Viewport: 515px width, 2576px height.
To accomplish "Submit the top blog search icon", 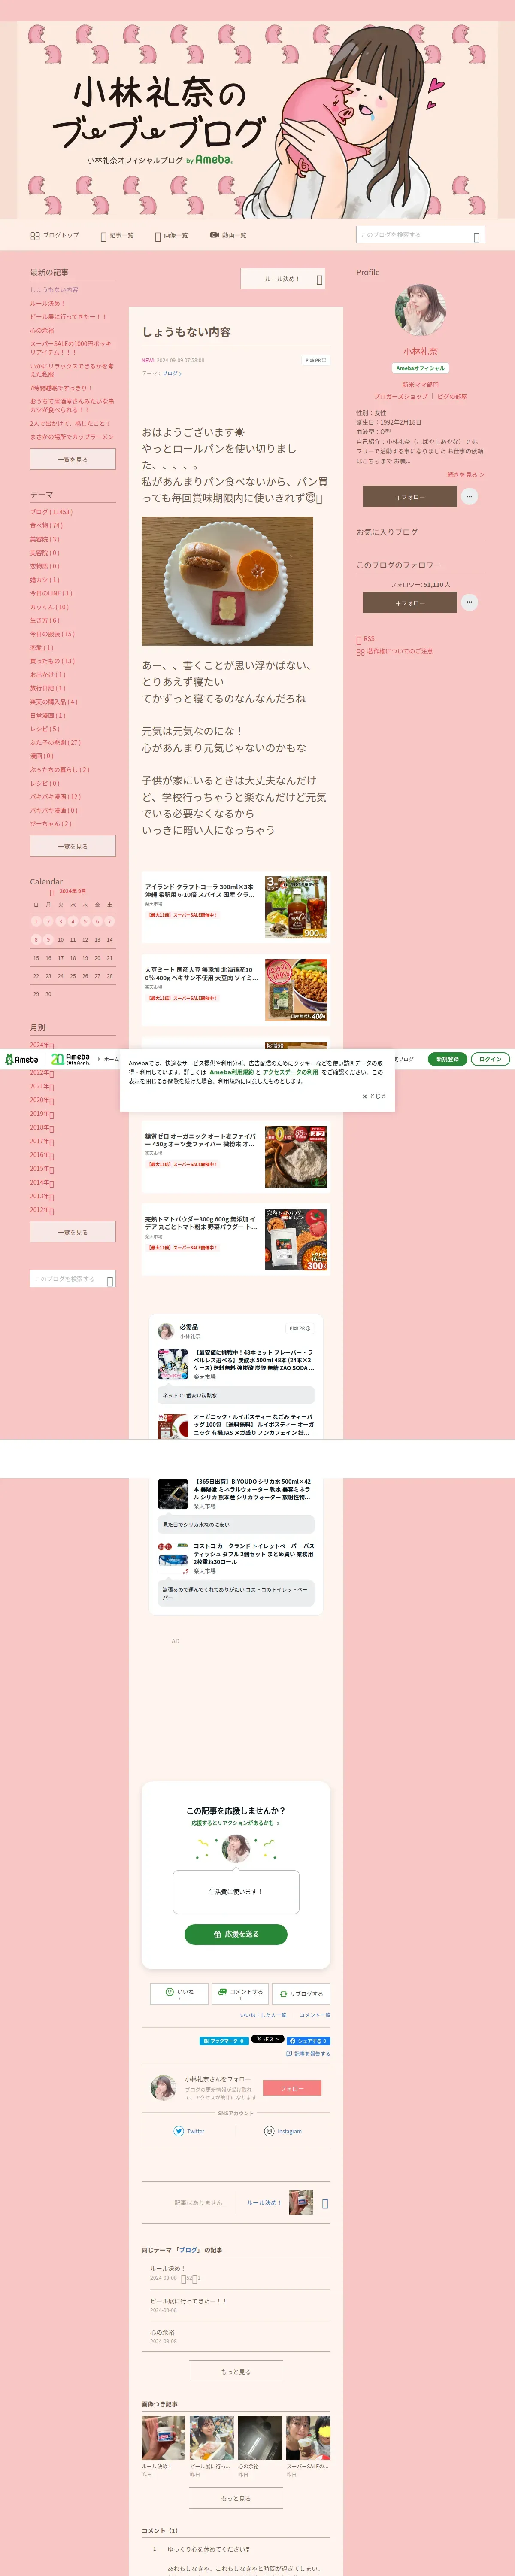I will click(x=477, y=236).
